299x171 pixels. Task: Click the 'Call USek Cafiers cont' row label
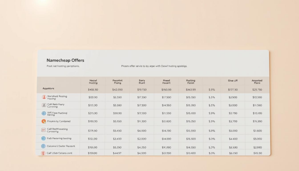pos(60,153)
